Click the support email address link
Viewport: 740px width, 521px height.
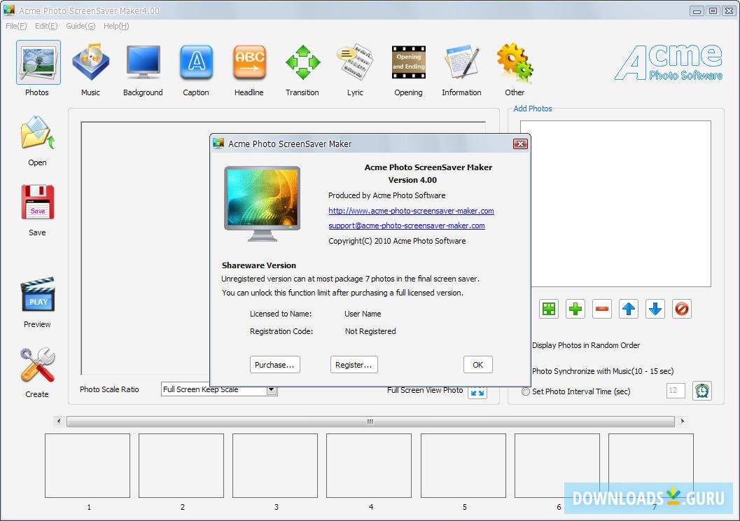[x=407, y=225]
